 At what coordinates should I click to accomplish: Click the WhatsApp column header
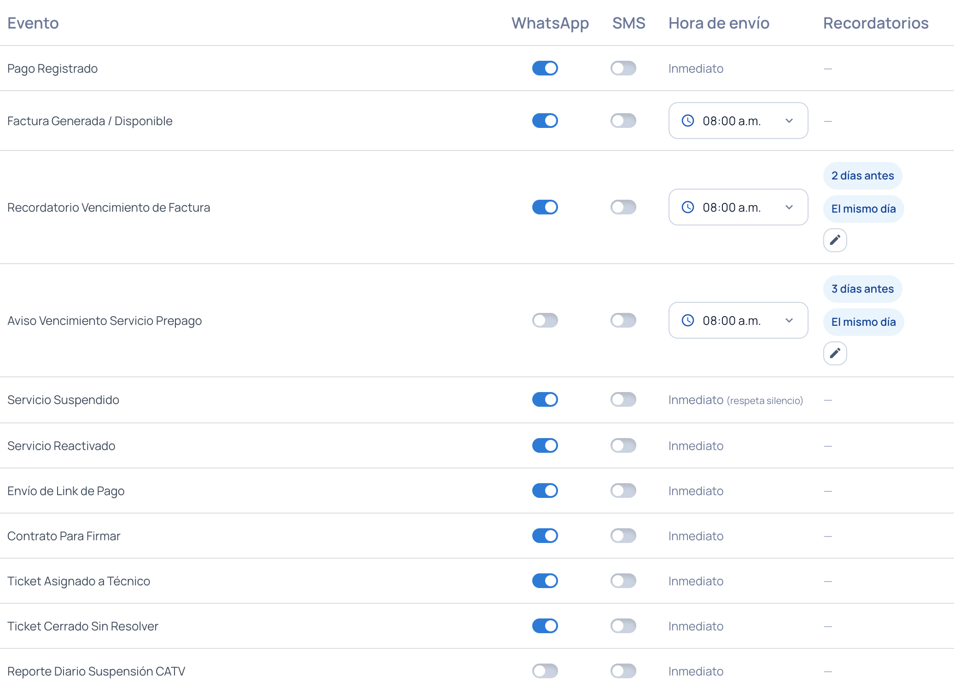click(x=550, y=23)
